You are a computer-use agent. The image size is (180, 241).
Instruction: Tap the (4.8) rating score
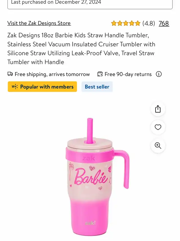click(x=148, y=23)
